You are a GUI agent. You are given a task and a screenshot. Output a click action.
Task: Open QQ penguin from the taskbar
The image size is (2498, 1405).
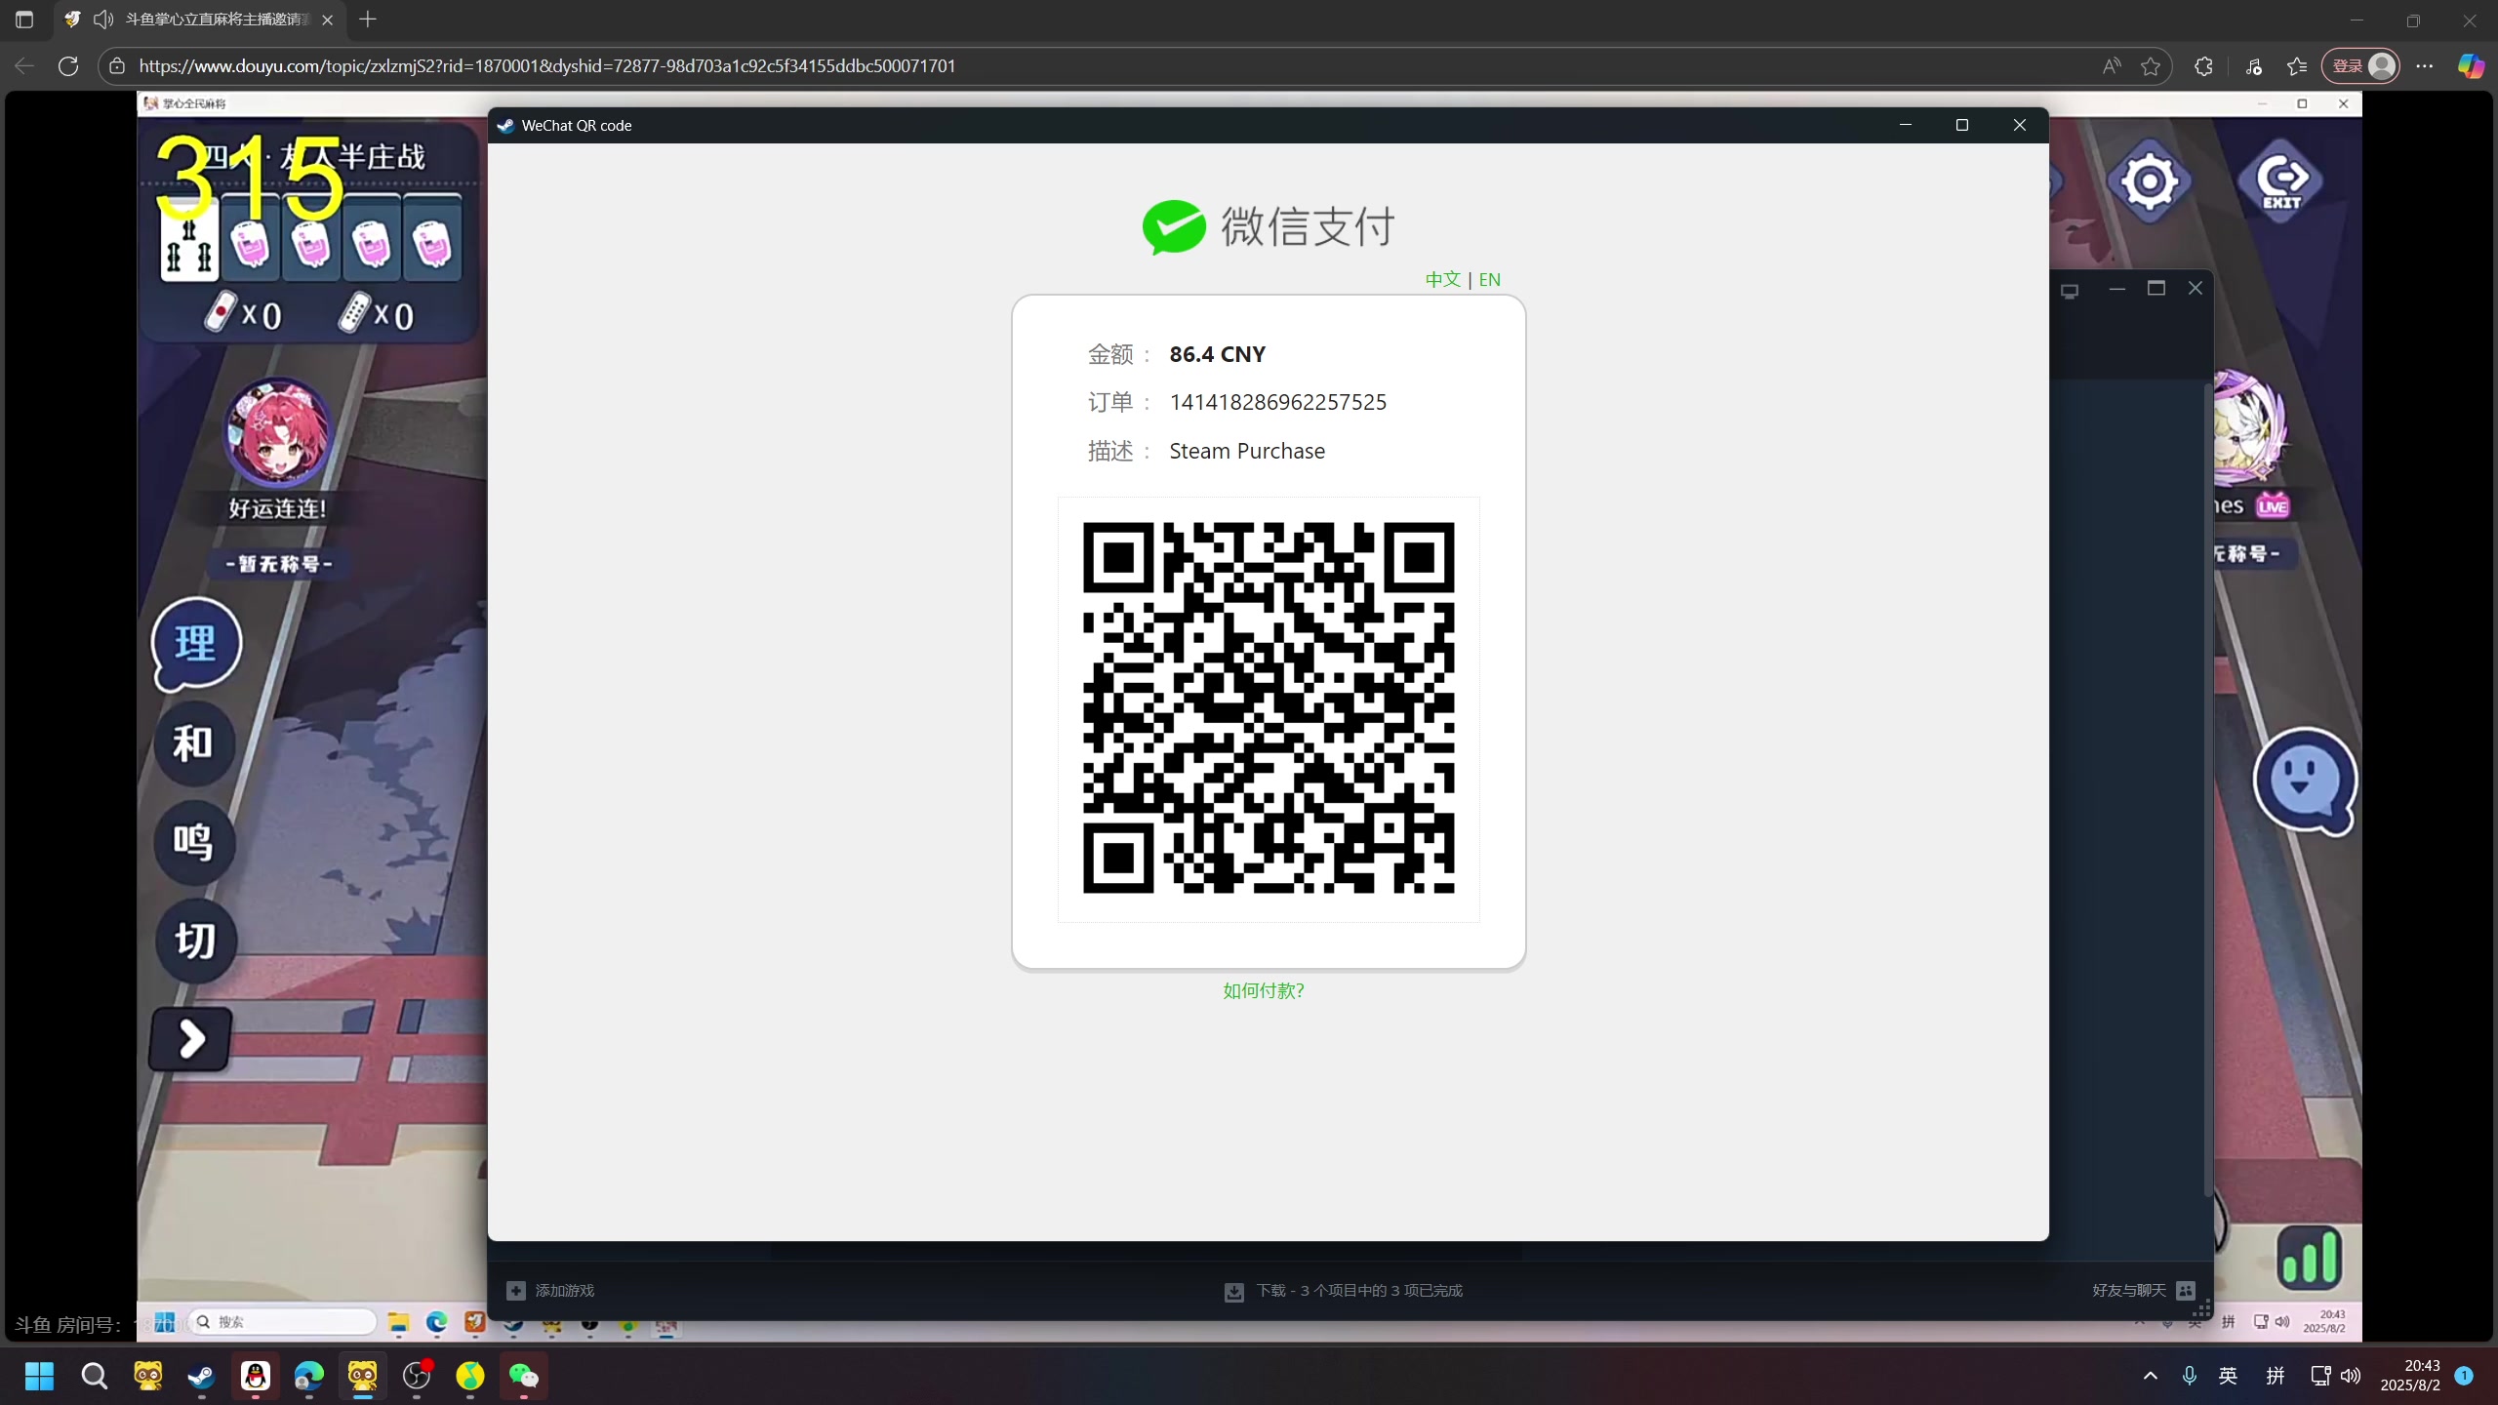tap(256, 1377)
